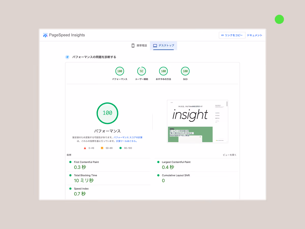Click the 0.3 秒 metric value
Image resolution: width=305 pixels, height=229 pixels.
pyautogui.click(x=80, y=167)
